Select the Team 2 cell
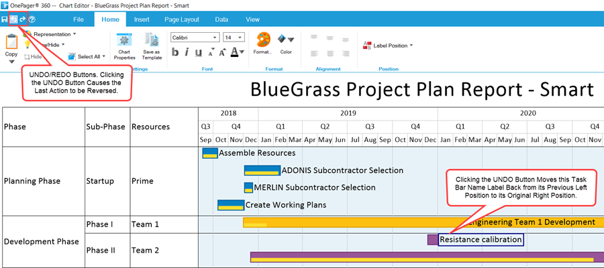Image resolution: width=604 pixels, height=268 pixels. (164, 251)
